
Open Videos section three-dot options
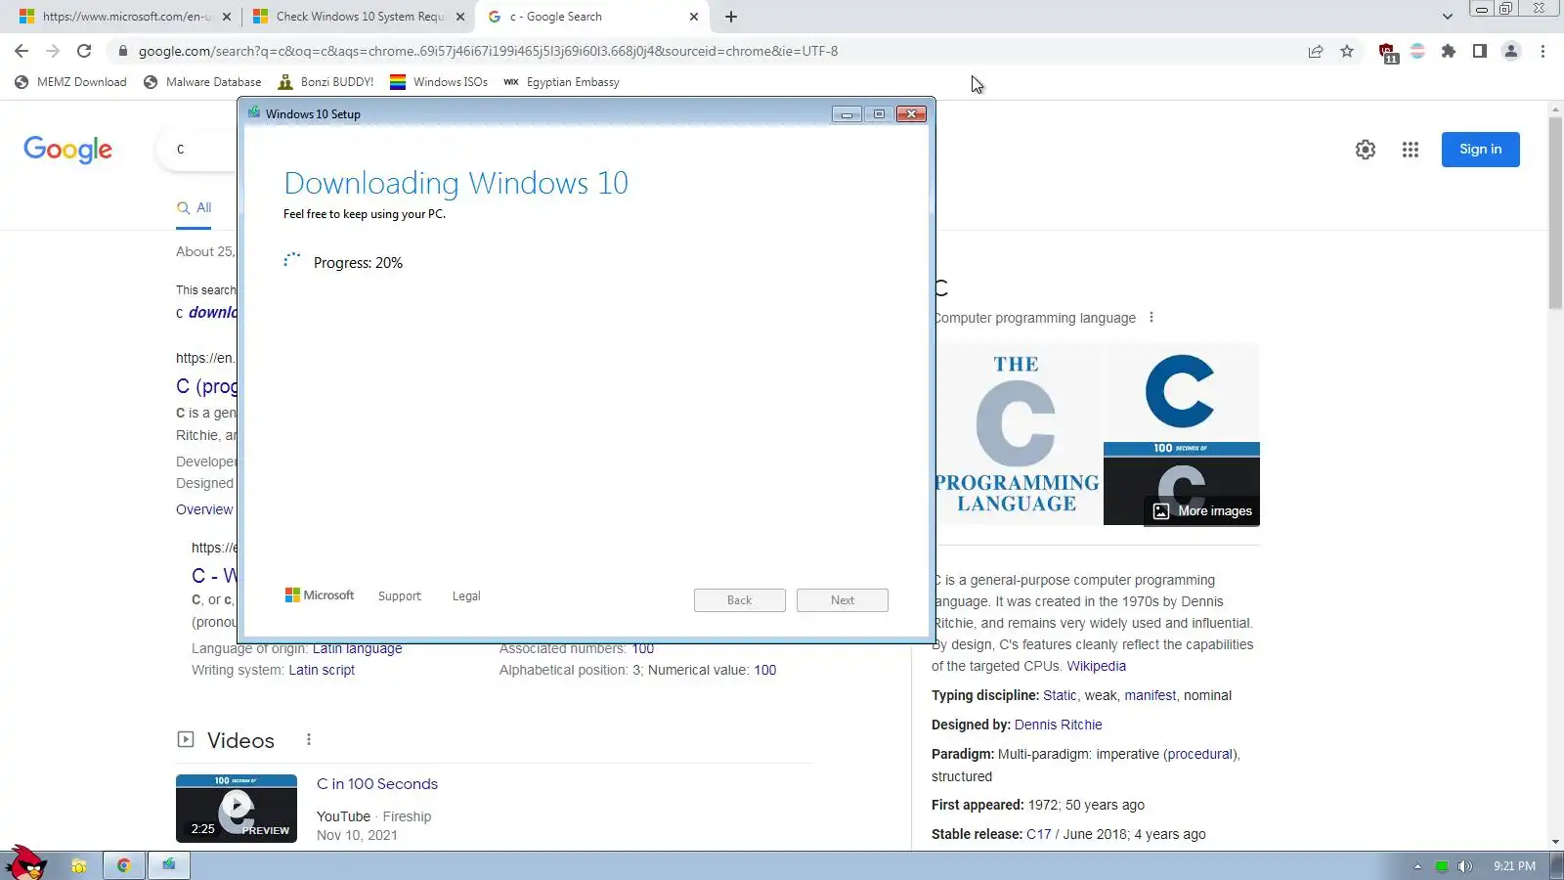[309, 740]
